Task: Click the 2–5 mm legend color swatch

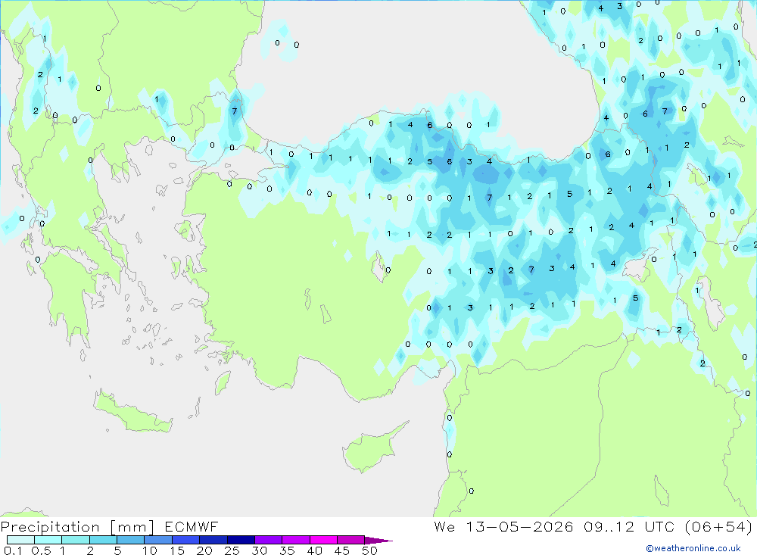Action: click(x=103, y=540)
